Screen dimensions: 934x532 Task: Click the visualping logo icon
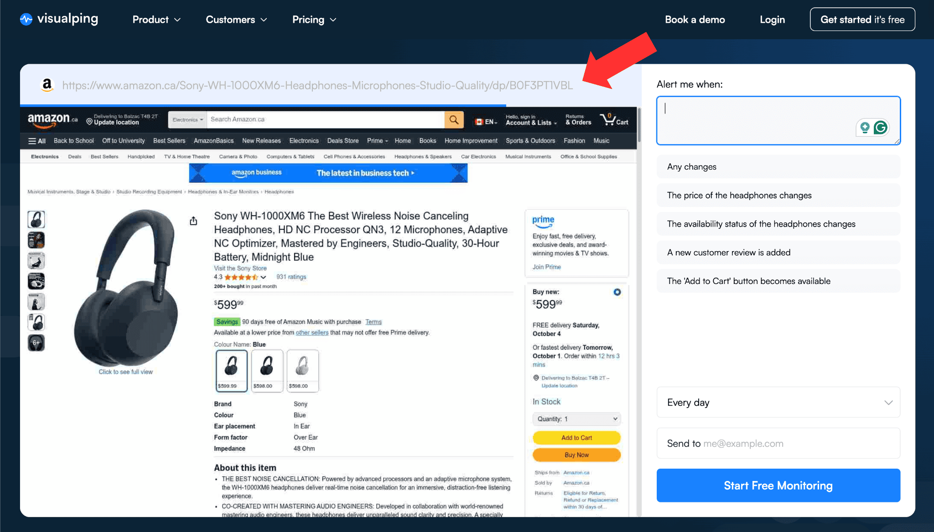click(x=26, y=19)
